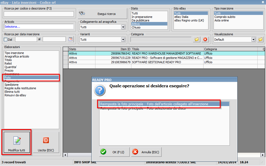Click the 'al' end date field
The height and width of the screenshot is (166, 266).
click(x=54, y=39)
